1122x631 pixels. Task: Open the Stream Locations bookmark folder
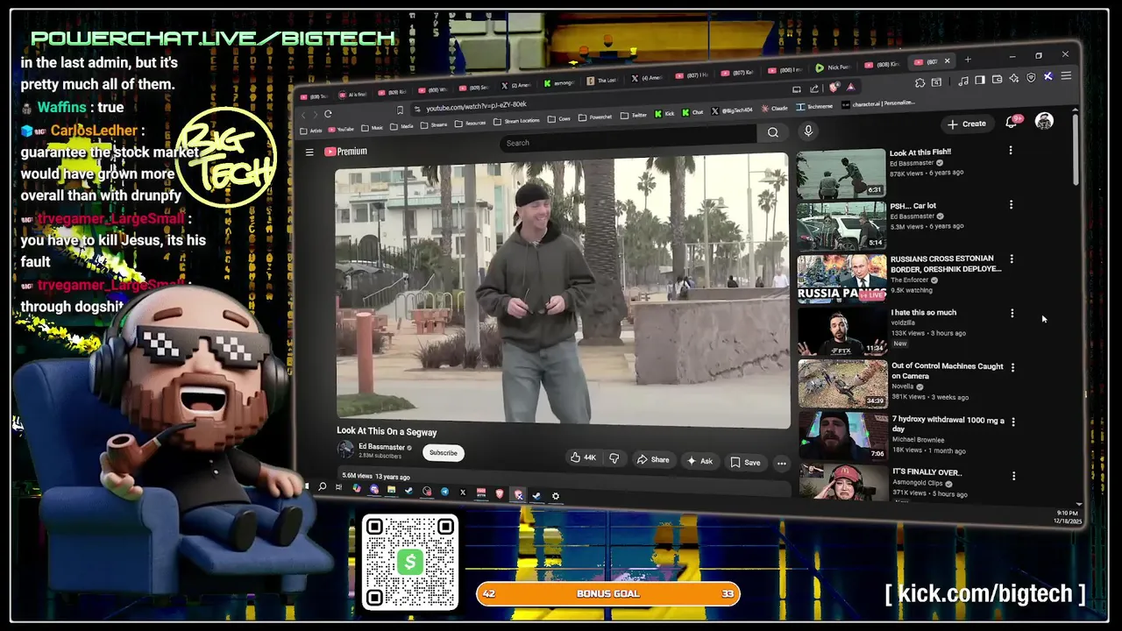coord(516,121)
